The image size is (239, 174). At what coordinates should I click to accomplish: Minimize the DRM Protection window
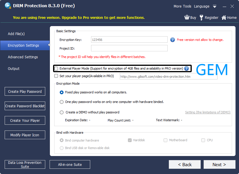(224, 6)
